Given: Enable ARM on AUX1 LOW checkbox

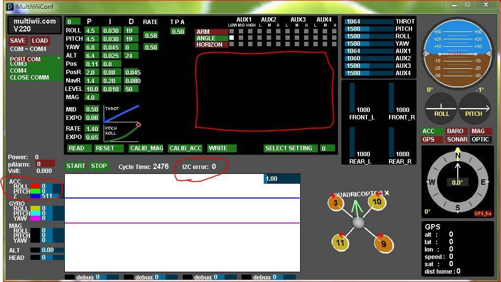Looking at the screenshot, I should [232, 31].
